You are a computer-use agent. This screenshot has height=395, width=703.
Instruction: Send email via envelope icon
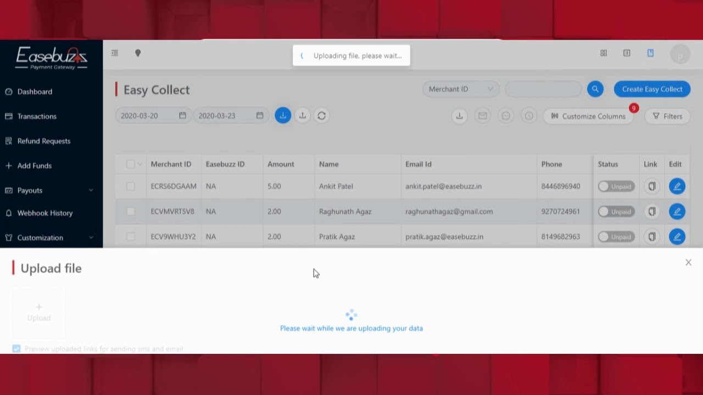coord(482,116)
